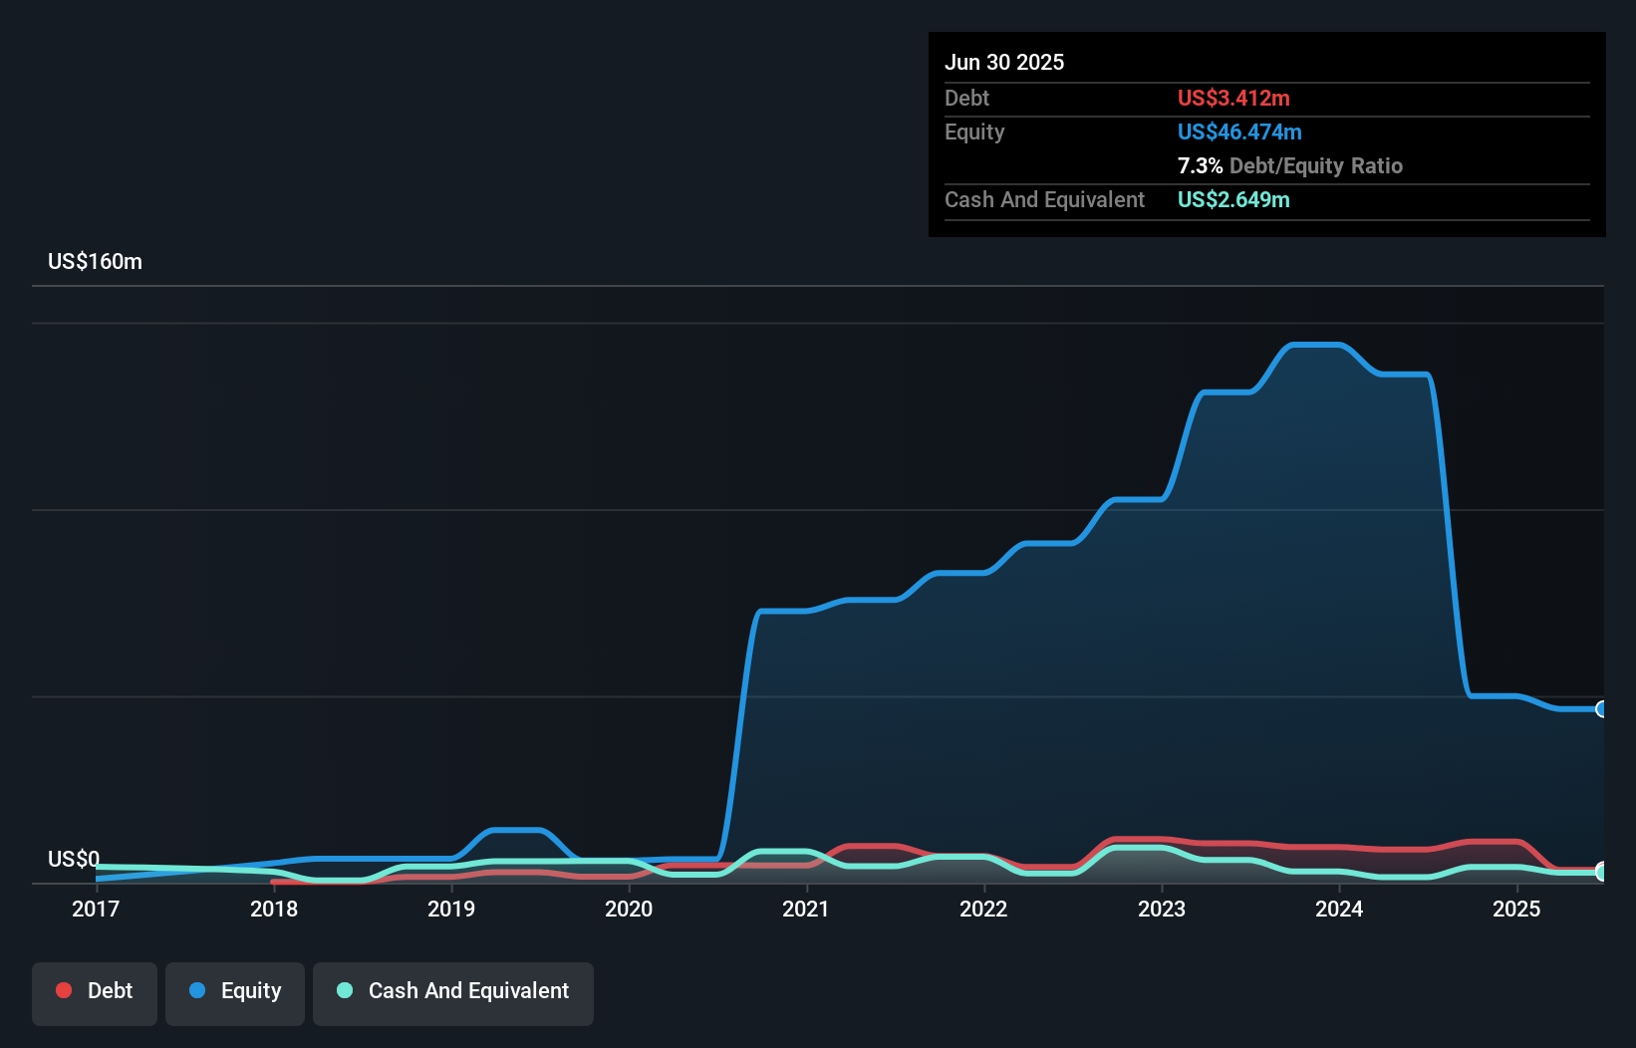Screen dimensions: 1636x1048
Task: Click the teal Cash And Equivalent dot
Action: [344, 990]
